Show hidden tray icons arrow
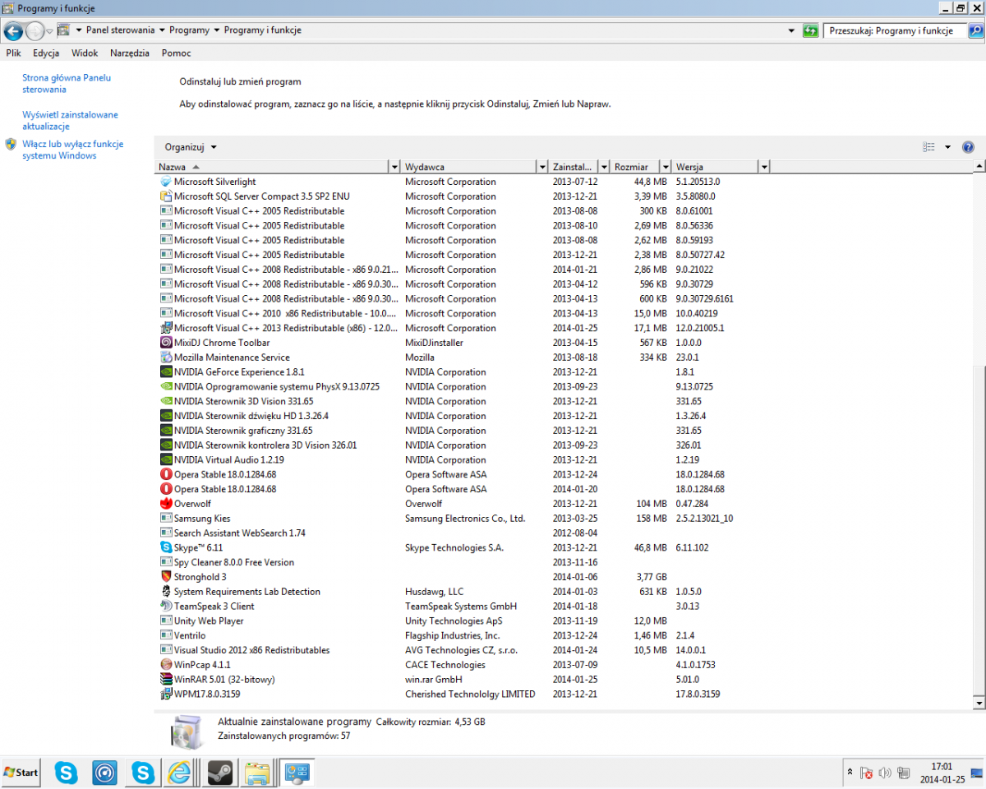 point(850,773)
